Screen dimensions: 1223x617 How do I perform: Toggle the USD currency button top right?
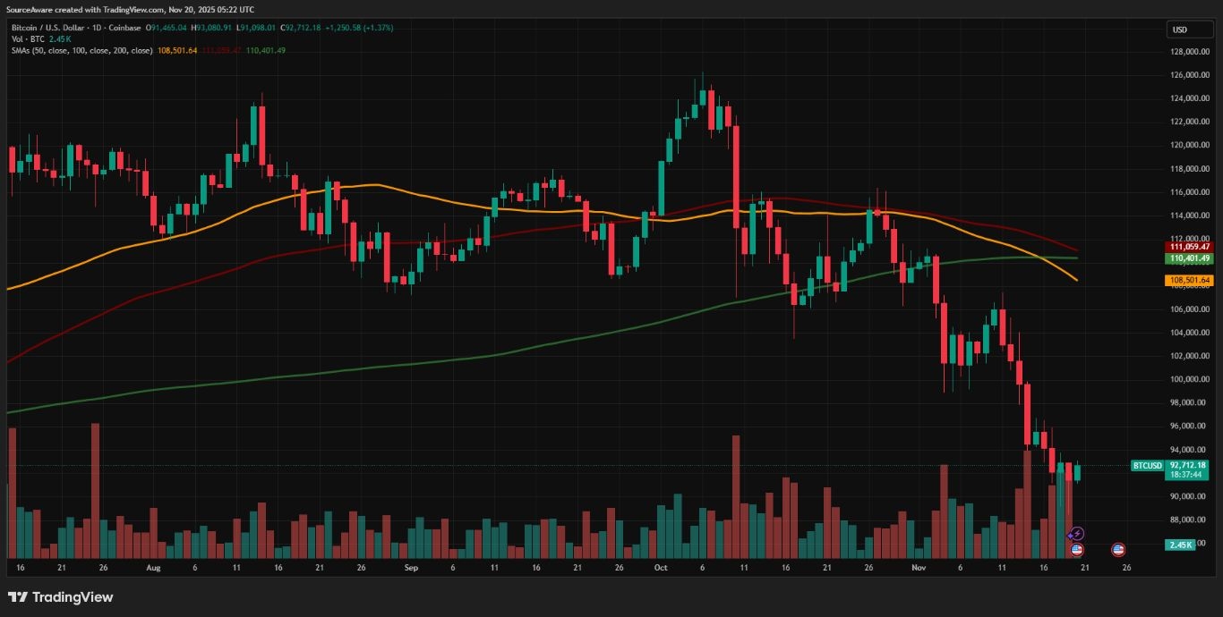point(1189,29)
